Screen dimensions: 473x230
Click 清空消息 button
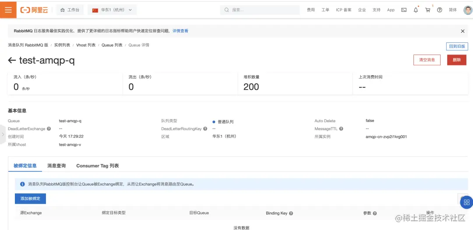click(427, 60)
